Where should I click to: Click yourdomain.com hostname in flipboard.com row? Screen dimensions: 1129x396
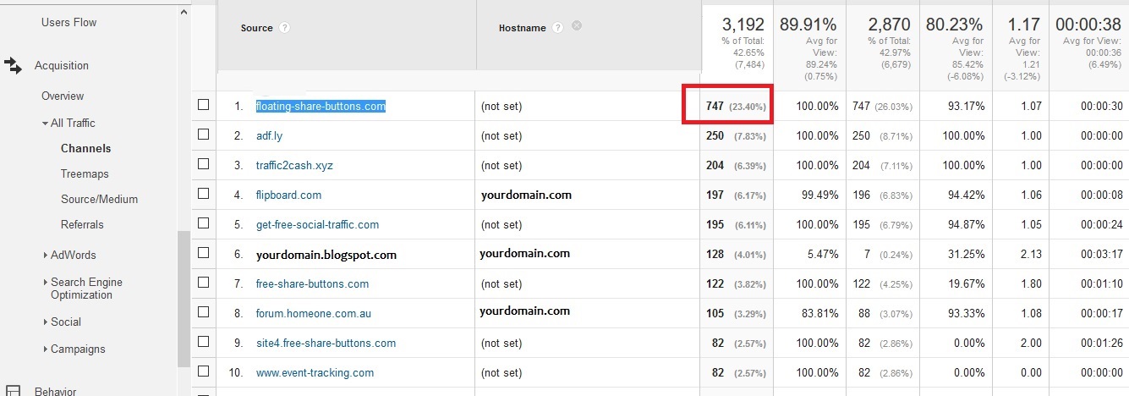525,195
